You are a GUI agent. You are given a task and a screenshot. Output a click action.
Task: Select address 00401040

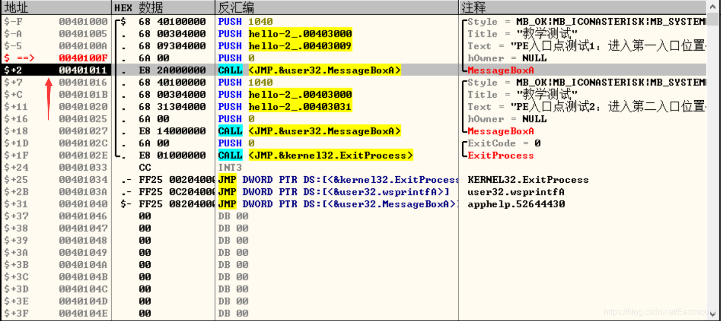click(x=83, y=204)
